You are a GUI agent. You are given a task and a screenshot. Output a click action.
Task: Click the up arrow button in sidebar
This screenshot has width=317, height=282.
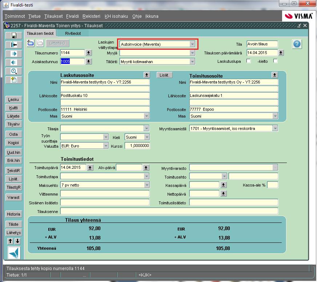click(10, 241)
